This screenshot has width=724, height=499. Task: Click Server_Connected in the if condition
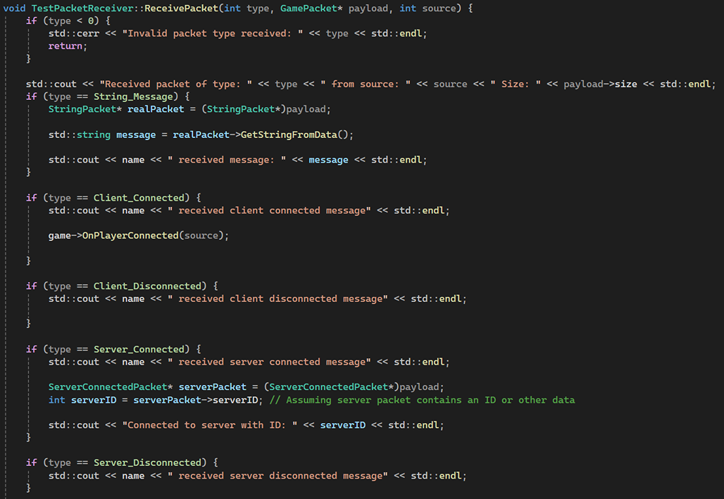coord(138,349)
